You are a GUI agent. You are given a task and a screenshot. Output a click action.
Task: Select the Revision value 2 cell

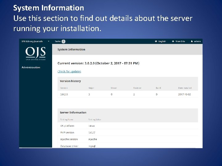click(x=134, y=94)
